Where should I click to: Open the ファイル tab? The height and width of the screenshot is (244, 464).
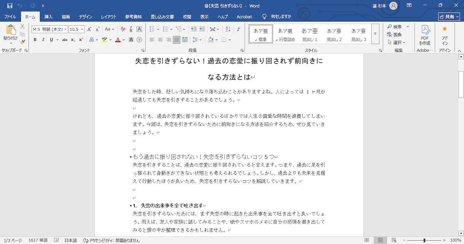pyautogui.click(x=10, y=17)
